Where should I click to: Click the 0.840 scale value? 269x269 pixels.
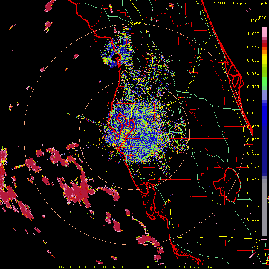[253, 74]
